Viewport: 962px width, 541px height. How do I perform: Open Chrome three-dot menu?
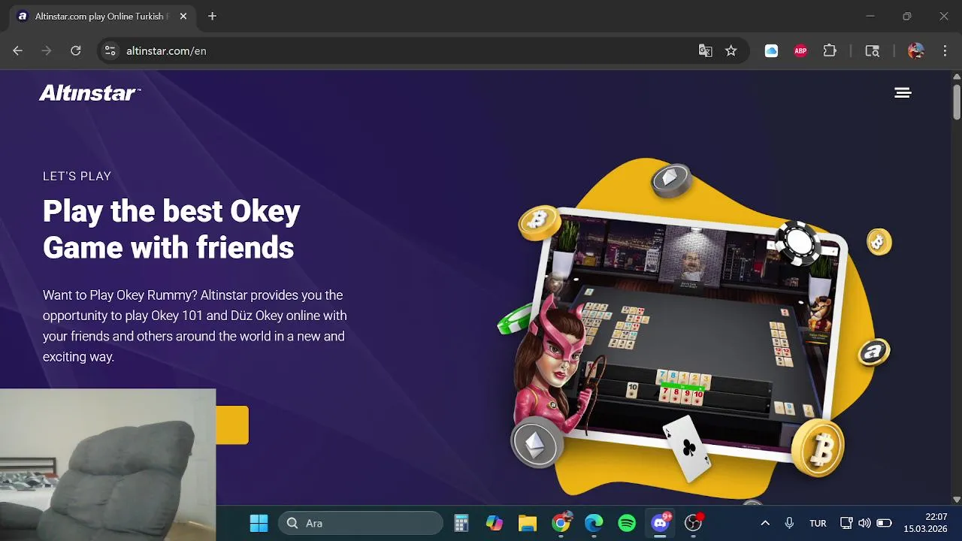945,50
